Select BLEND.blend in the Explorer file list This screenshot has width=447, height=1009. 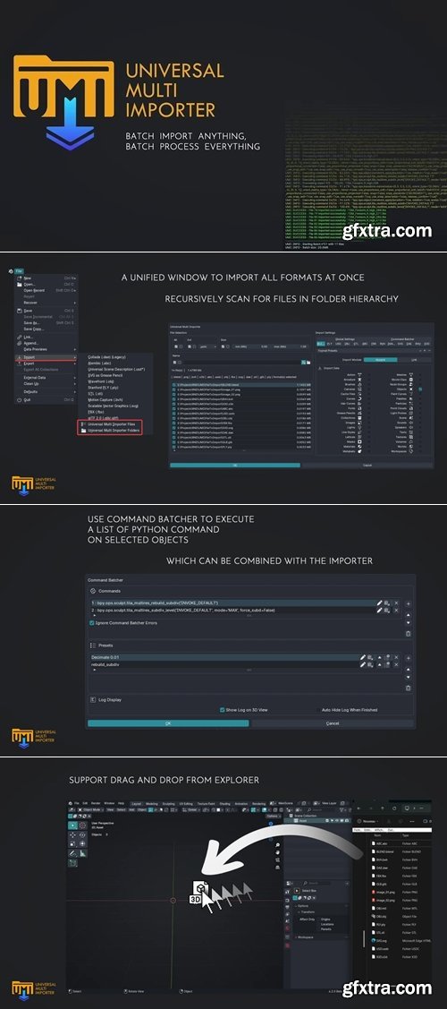[384, 851]
